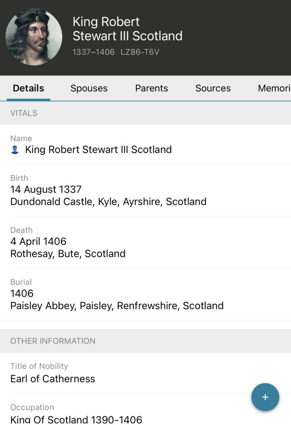Tap the header name King Robert Stewart III

(x=127, y=29)
